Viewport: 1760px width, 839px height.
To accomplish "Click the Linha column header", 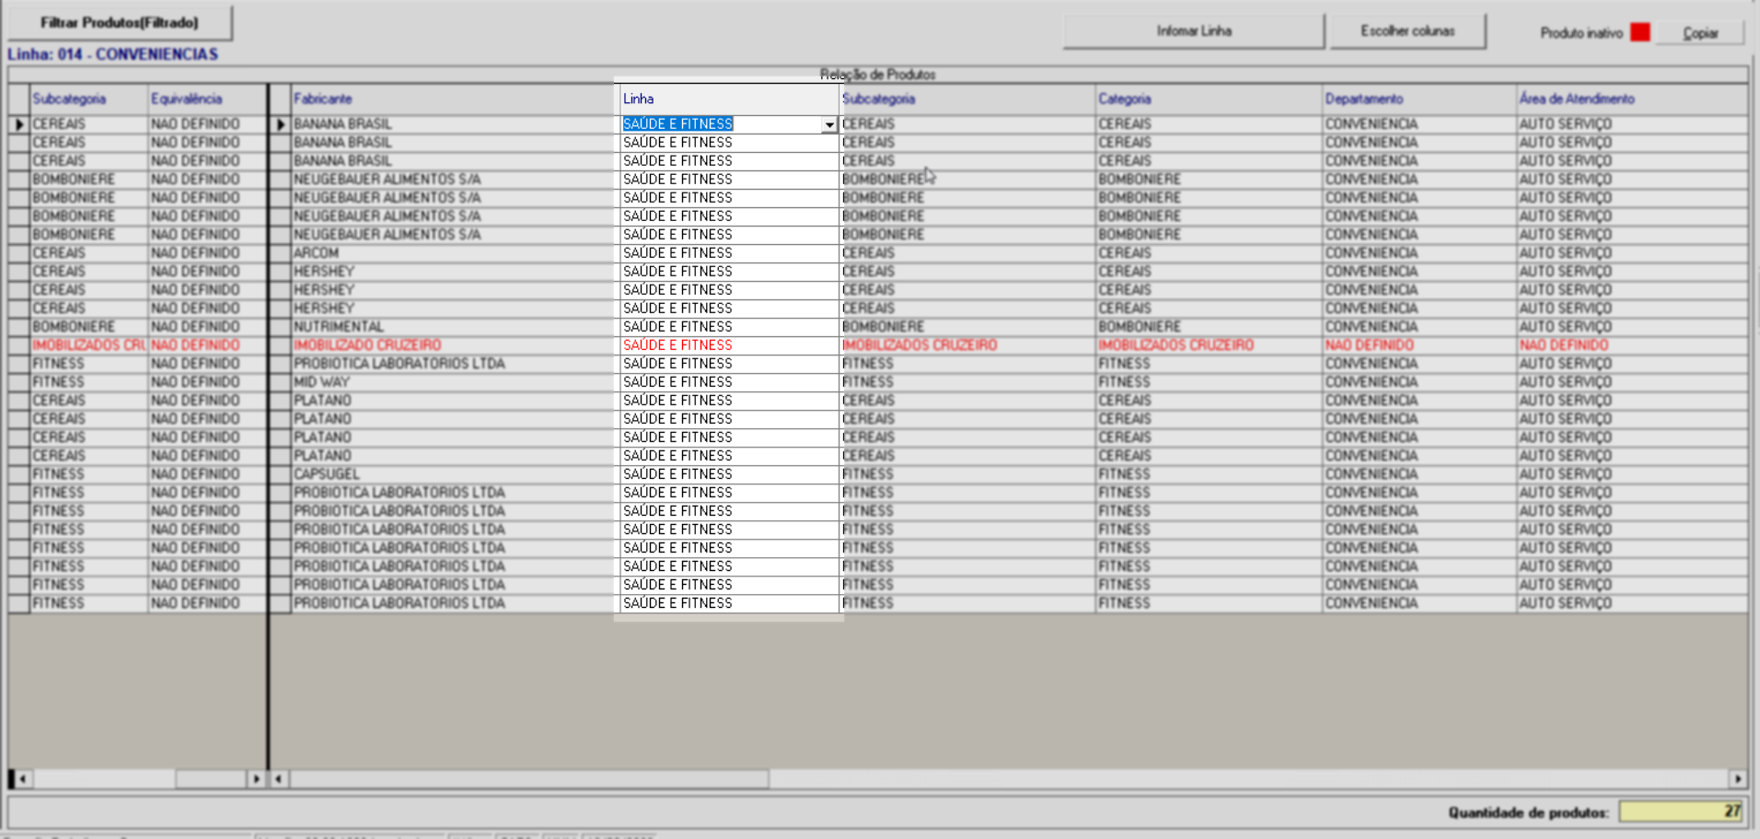I will (729, 99).
